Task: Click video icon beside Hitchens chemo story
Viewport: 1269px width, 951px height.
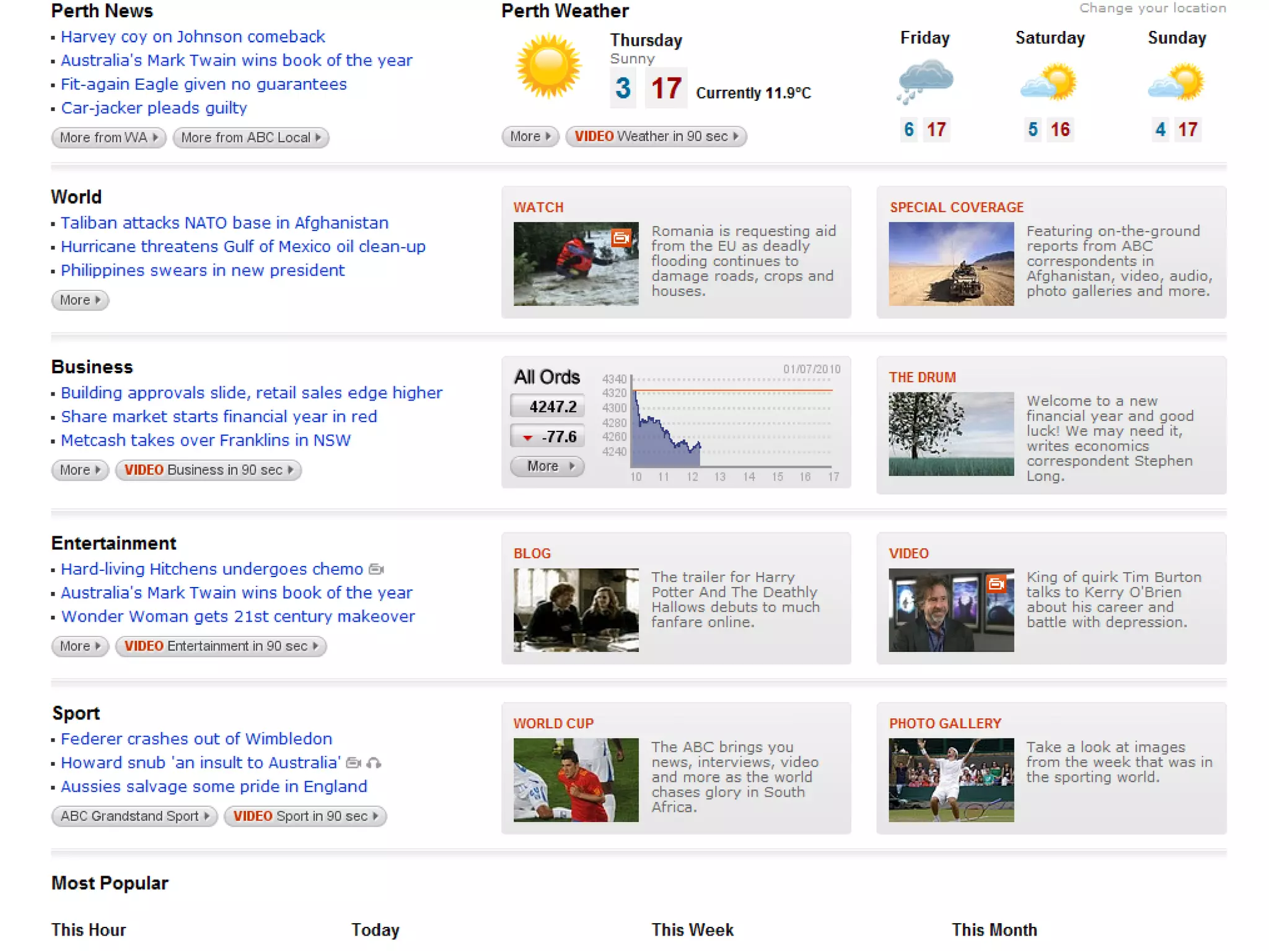Action: click(x=377, y=569)
